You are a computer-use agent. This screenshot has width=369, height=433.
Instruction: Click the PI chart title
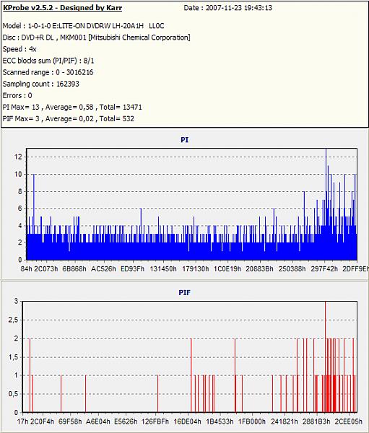185,140
